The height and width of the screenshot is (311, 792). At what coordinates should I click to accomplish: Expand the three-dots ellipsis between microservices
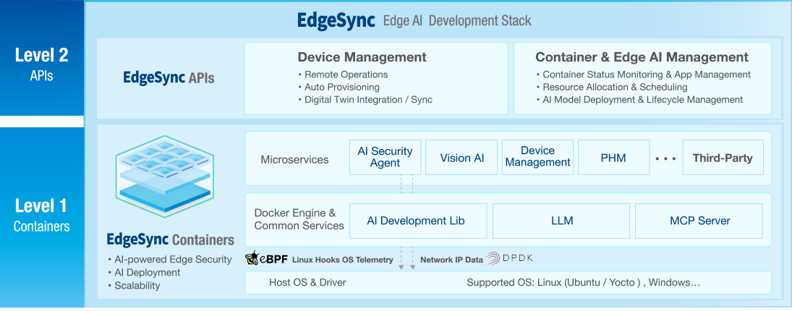pyautogui.click(x=665, y=158)
